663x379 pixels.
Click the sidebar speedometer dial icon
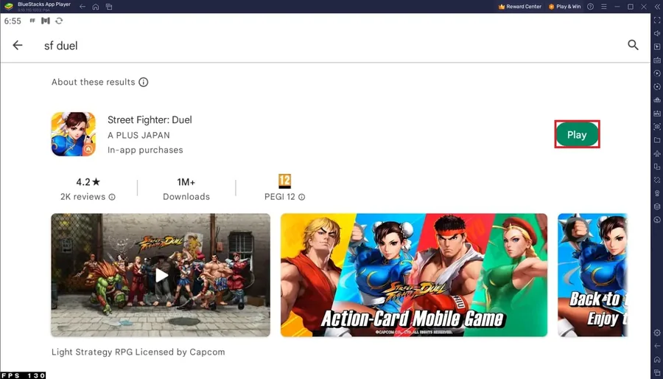point(656,220)
